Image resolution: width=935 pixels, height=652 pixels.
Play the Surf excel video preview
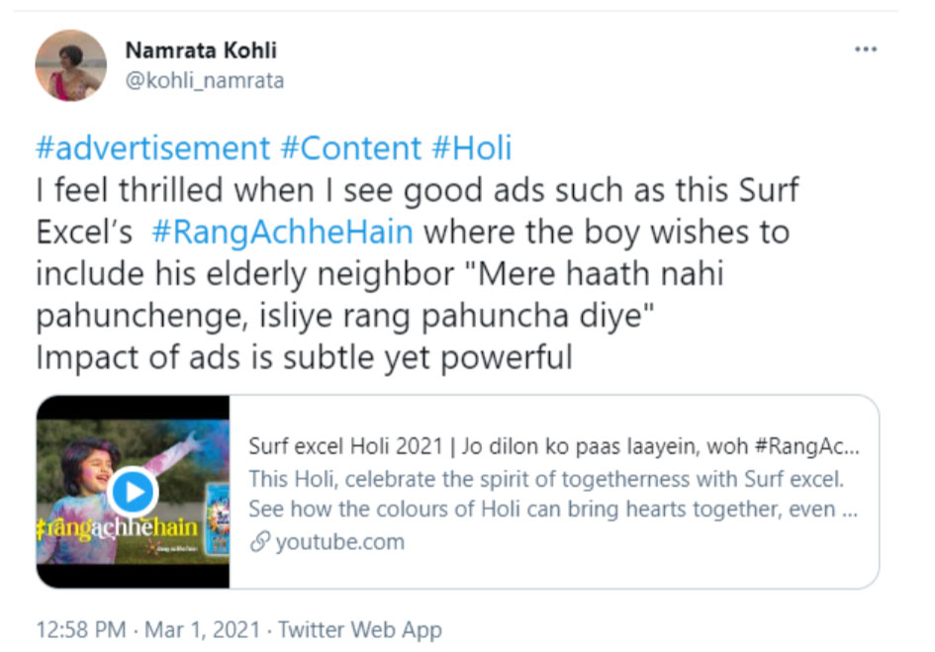pyautogui.click(x=132, y=492)
